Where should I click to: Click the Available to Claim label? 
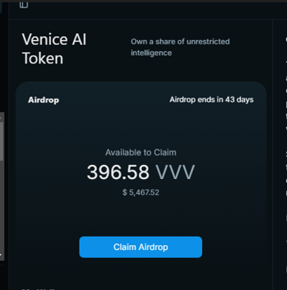click(x=141, y=152)
